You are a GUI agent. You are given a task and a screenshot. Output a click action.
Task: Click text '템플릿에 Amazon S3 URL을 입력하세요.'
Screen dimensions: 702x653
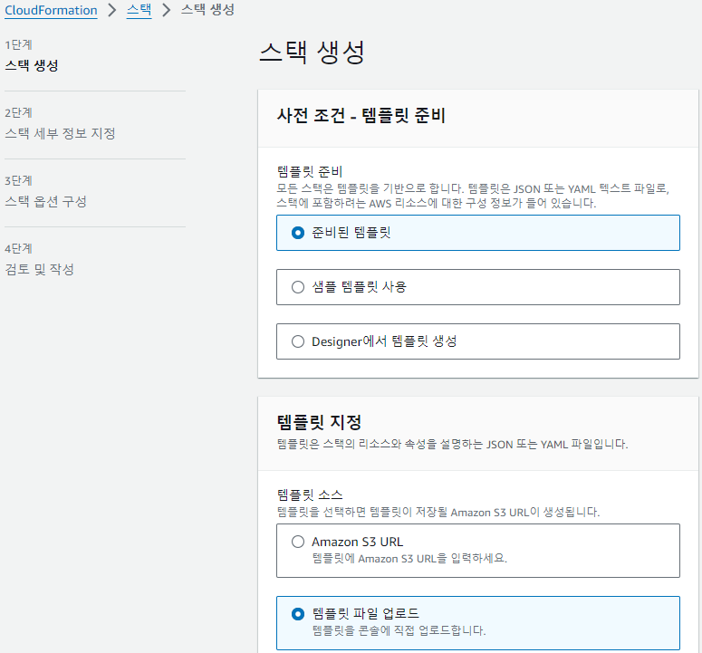click(x=409, y=559)
